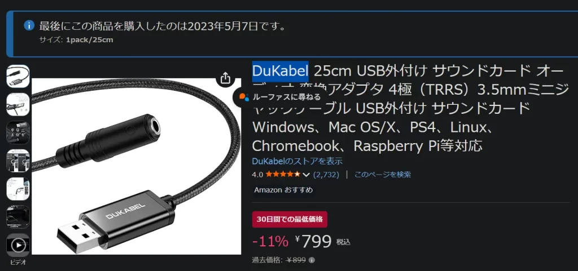Click the 30日間での最低価格 red badge
The image size is (578, 271).
pos(290,220)
